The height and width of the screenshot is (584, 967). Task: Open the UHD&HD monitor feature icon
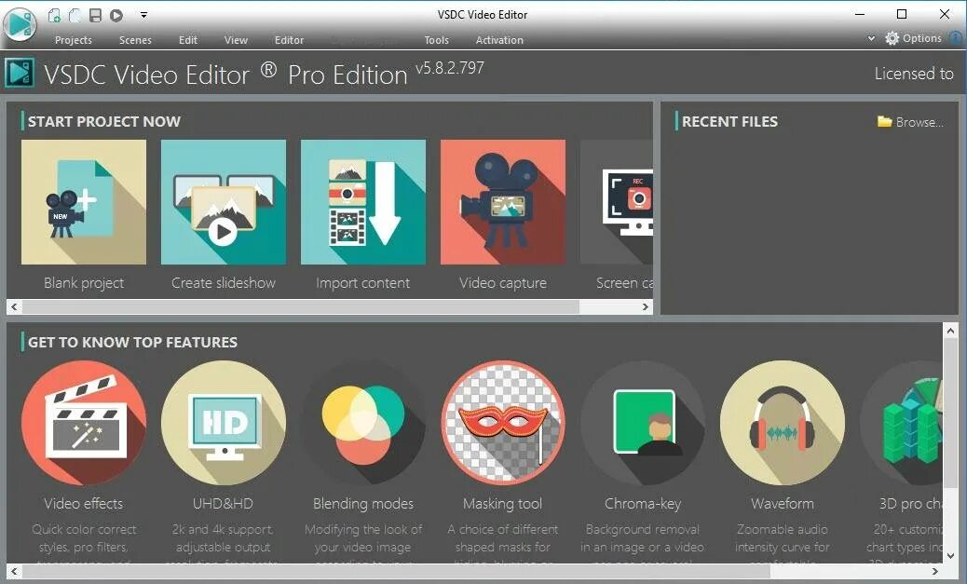[224, 423]
